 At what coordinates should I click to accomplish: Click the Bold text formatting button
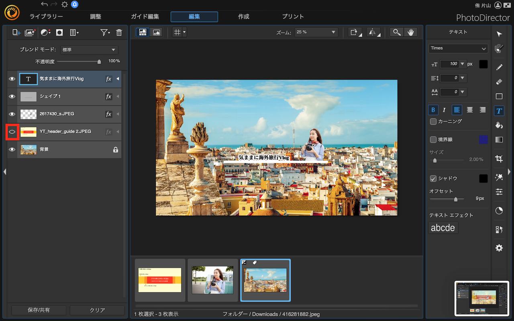433,110
